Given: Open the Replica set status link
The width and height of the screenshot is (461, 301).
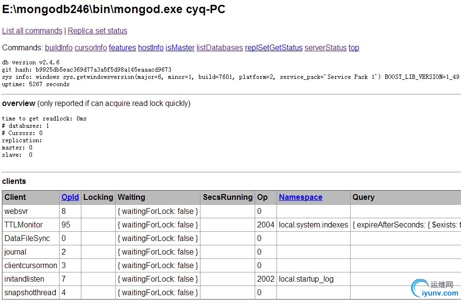Looking at the screenshot, I should (97, 31).
